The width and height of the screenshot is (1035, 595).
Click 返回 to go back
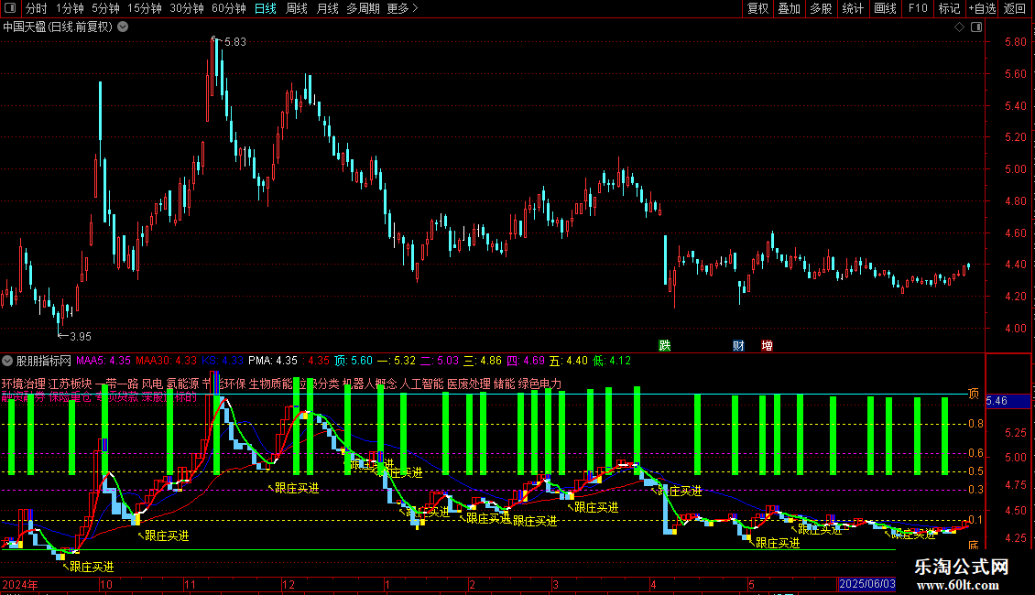[x=1015, y=8]
